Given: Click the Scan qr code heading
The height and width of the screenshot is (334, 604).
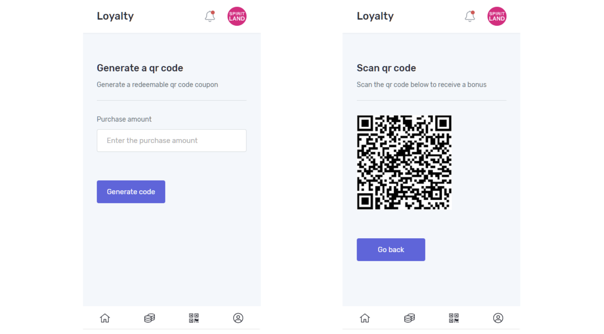Looking at the screenshot, I should pyautogui.click(x=386, y=68).
